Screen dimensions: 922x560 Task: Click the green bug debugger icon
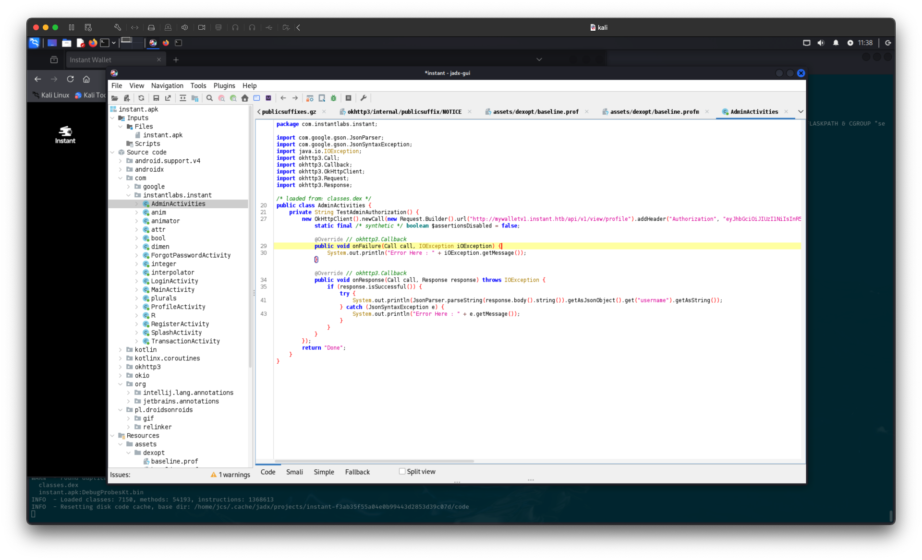(334, 98)
